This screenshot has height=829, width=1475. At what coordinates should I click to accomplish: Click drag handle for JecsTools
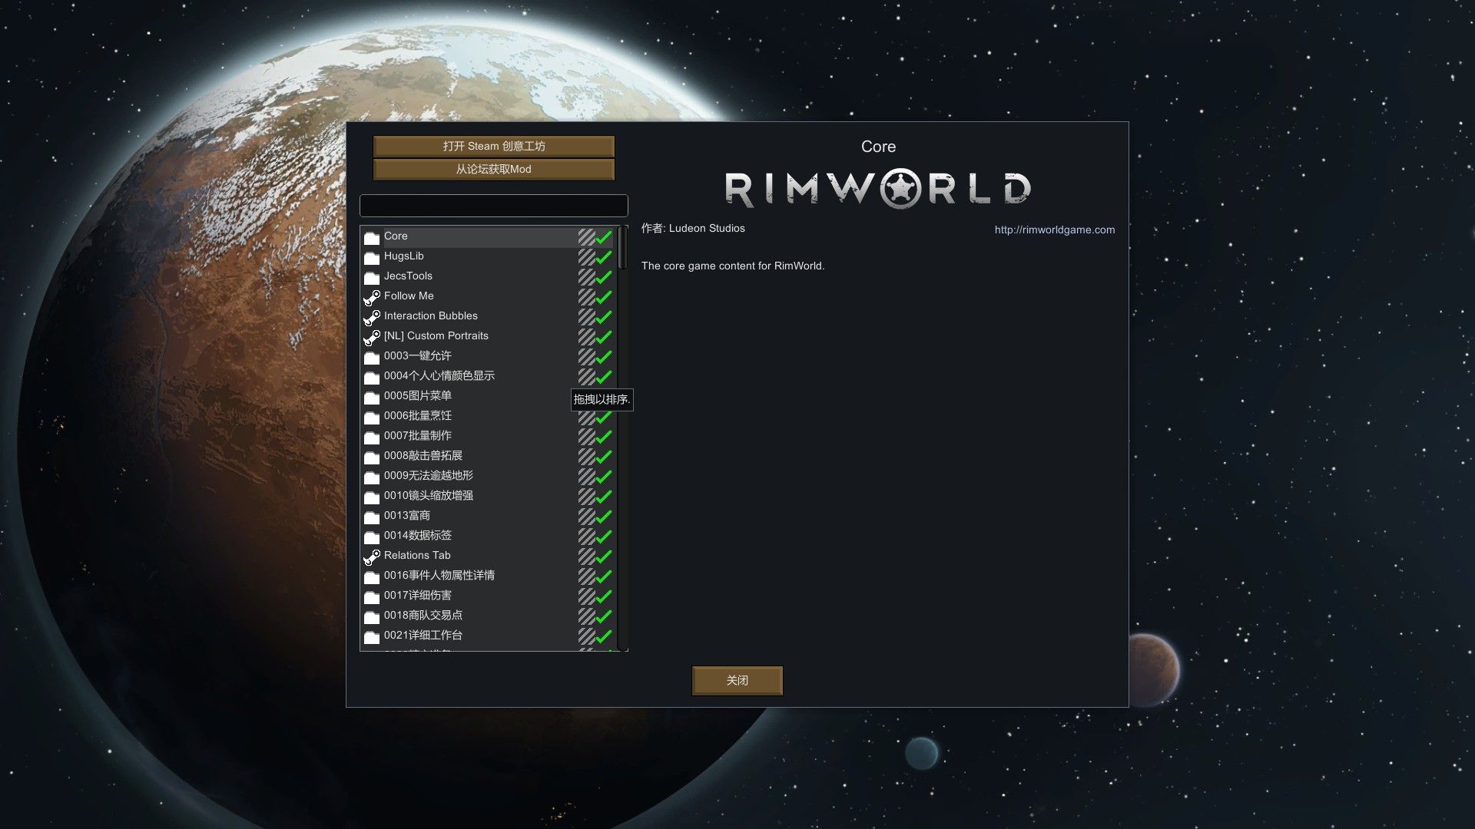(x=587, y=277)
